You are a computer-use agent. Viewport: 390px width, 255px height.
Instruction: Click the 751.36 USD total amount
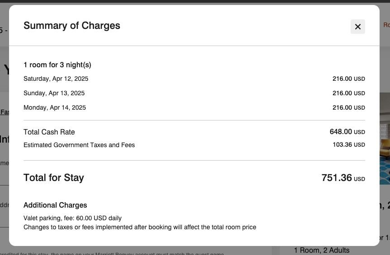[x=343, y=178]
